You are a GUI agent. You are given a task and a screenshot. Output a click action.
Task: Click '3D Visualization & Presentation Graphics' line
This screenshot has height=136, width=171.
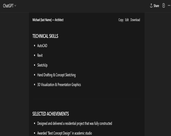coord(59,85)
